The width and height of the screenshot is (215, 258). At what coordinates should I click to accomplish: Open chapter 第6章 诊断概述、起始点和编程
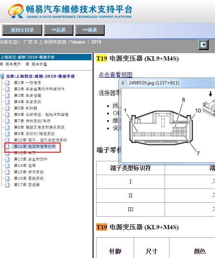pos(41,114)
